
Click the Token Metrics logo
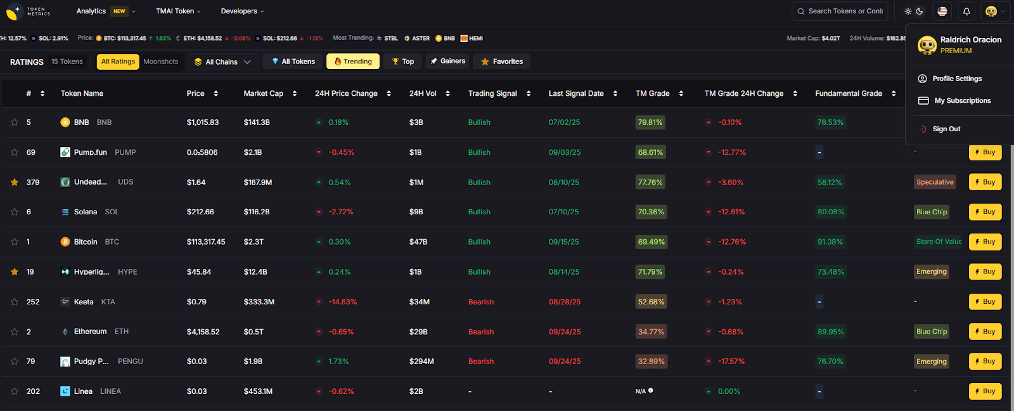(x=28, y=11)
